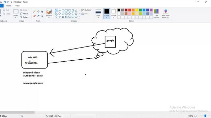Image resolution: width=211 pixels, height=118 pixels.
Task: Choose the Hexagon shape
Action: pos(66,14)
